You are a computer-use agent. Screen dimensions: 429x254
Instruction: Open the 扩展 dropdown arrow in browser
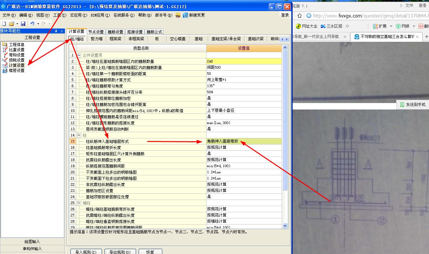(x=391, y=26)
